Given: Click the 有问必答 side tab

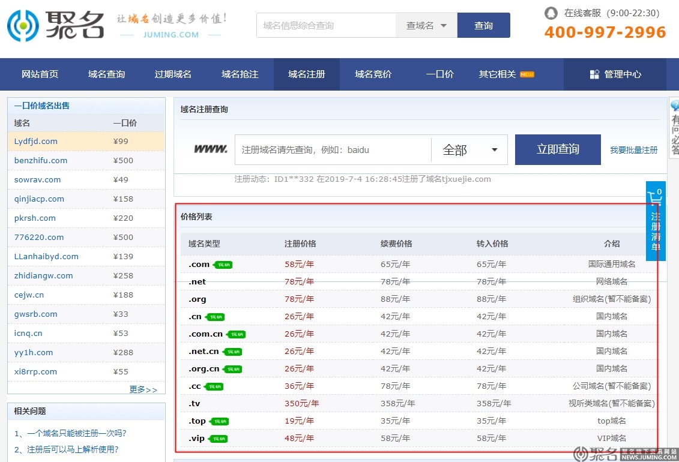Looking at the screenshot, I should [x=675, y=128].
